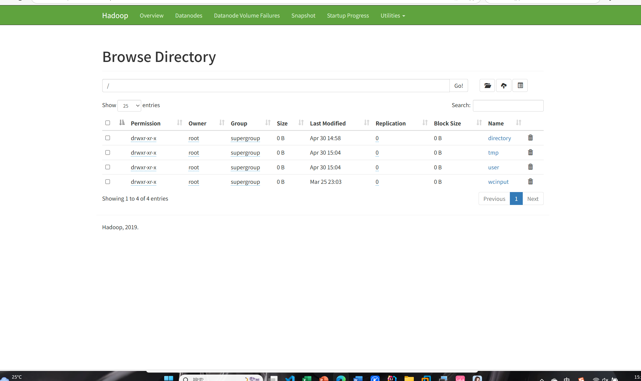
Task: Expand the Utilities menu
Action: (392, 16)
